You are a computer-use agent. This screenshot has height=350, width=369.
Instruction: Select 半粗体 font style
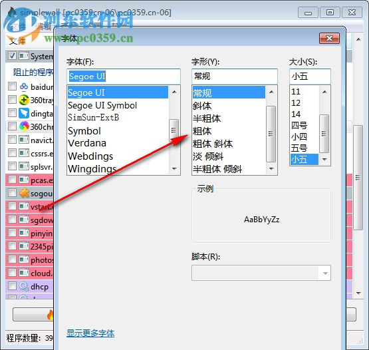[207, 118]
